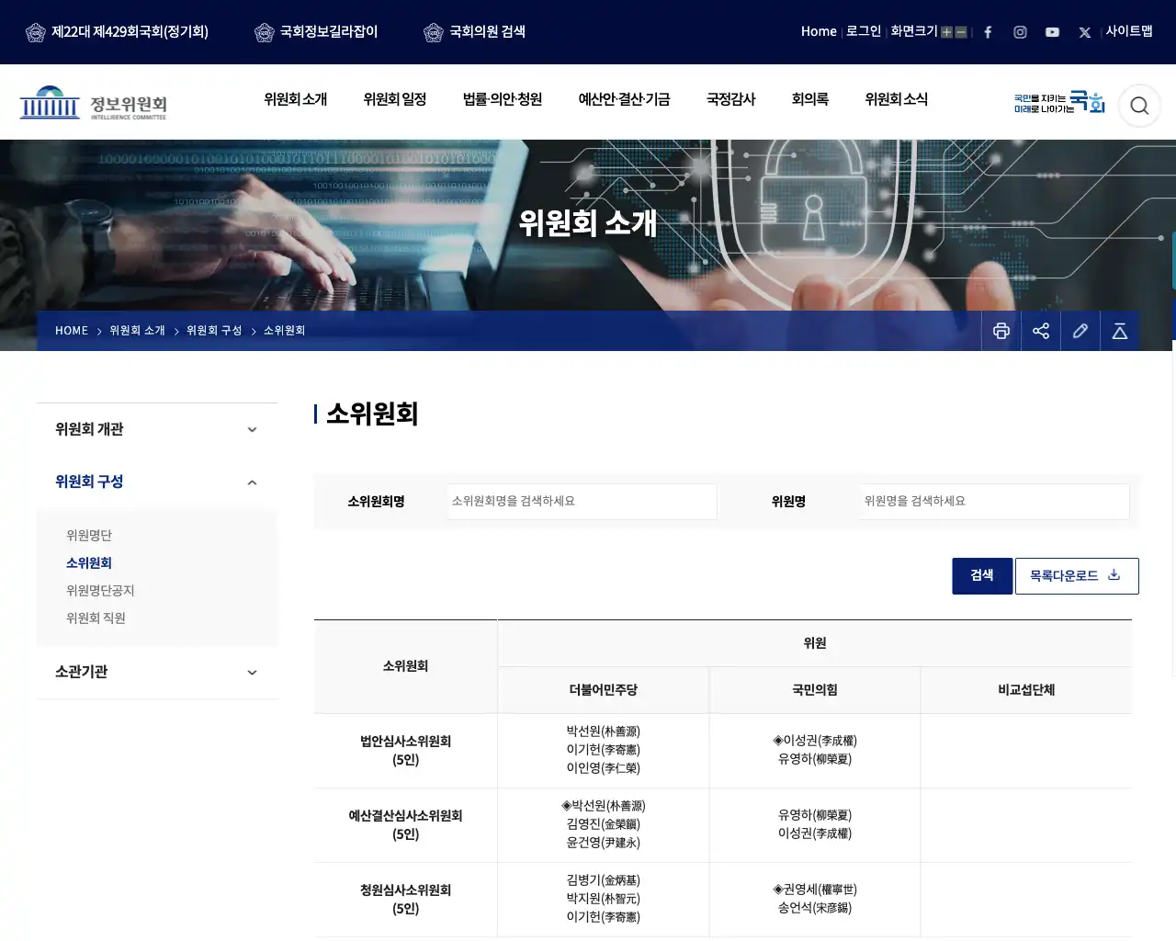Jump to top with arrow icon
Image resolution: width=1176 pixels, height=941 pixels.
pyautogui.click(x=1120, y=331)
